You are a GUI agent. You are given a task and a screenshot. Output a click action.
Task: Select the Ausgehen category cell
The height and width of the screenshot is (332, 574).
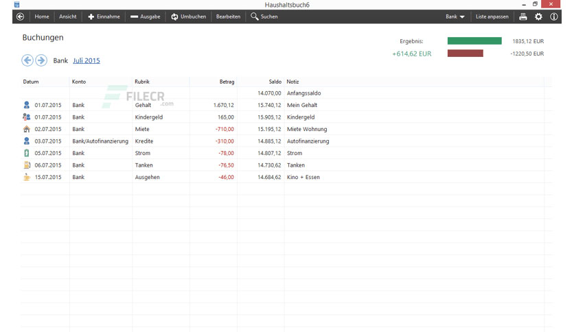(x=147, y=178)
